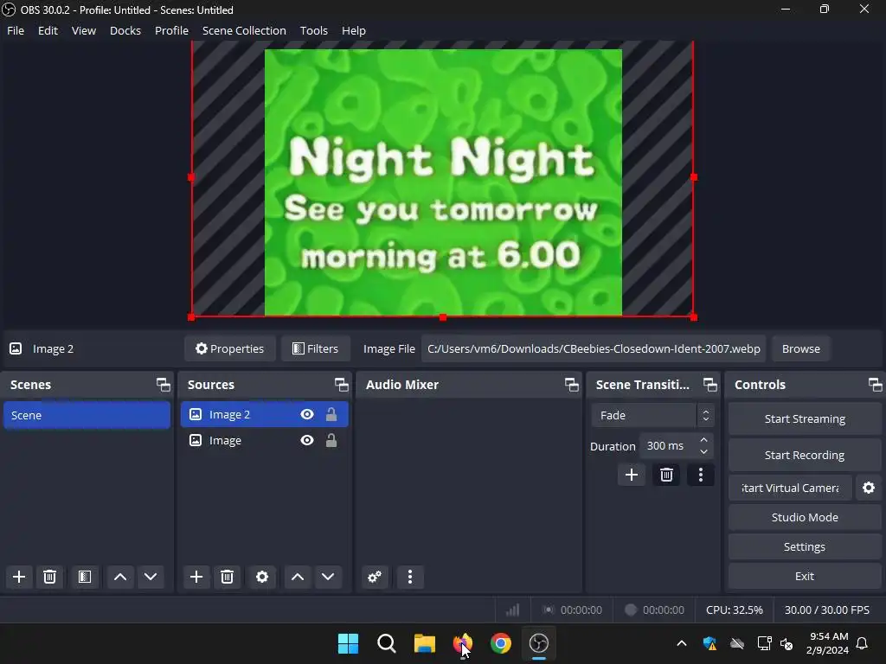Viewport: 886px width, 664px height.
Task: Move source up in Sources list
Action: click(x=298, y=577)
